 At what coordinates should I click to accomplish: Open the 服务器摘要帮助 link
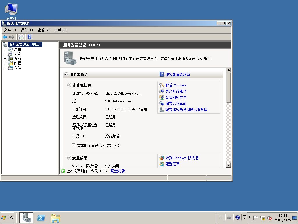178,74
